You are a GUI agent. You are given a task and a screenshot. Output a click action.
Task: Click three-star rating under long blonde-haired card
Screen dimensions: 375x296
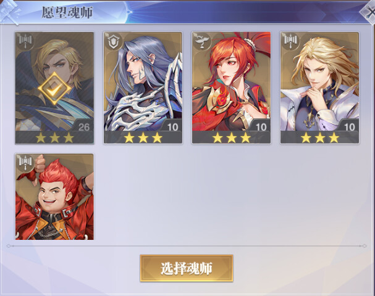[320, 138]
